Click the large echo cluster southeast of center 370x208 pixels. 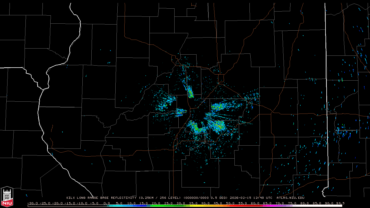217,126
